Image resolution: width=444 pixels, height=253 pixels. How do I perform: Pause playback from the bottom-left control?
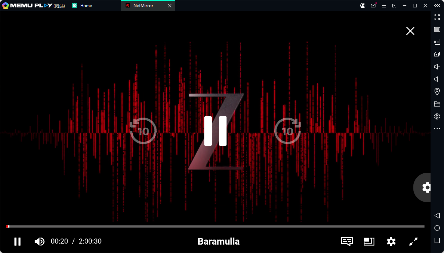pos(17,241)
